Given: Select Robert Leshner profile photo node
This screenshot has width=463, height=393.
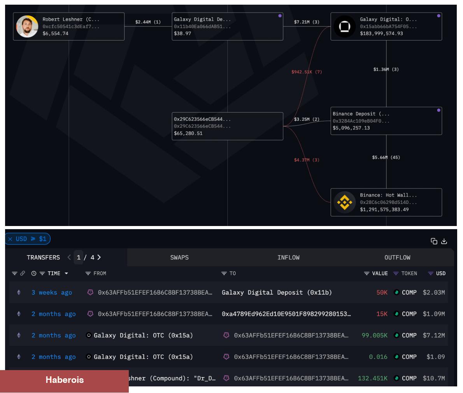Looking at the screenshot, I should 27,26.
